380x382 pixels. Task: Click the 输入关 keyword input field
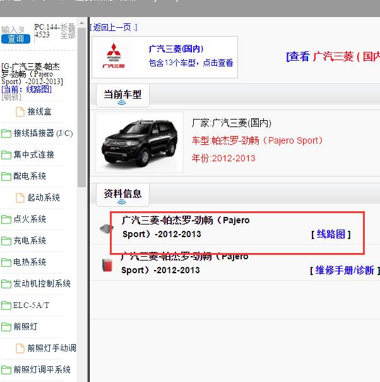(x=13, y=30)
